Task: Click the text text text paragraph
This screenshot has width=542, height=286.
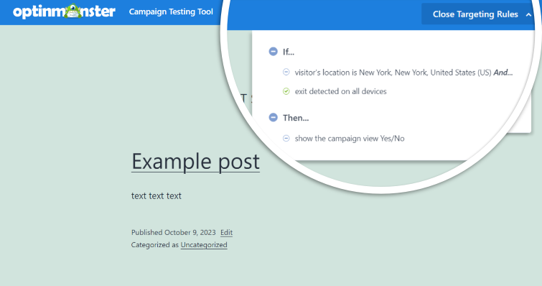Action: click(156, 195)
